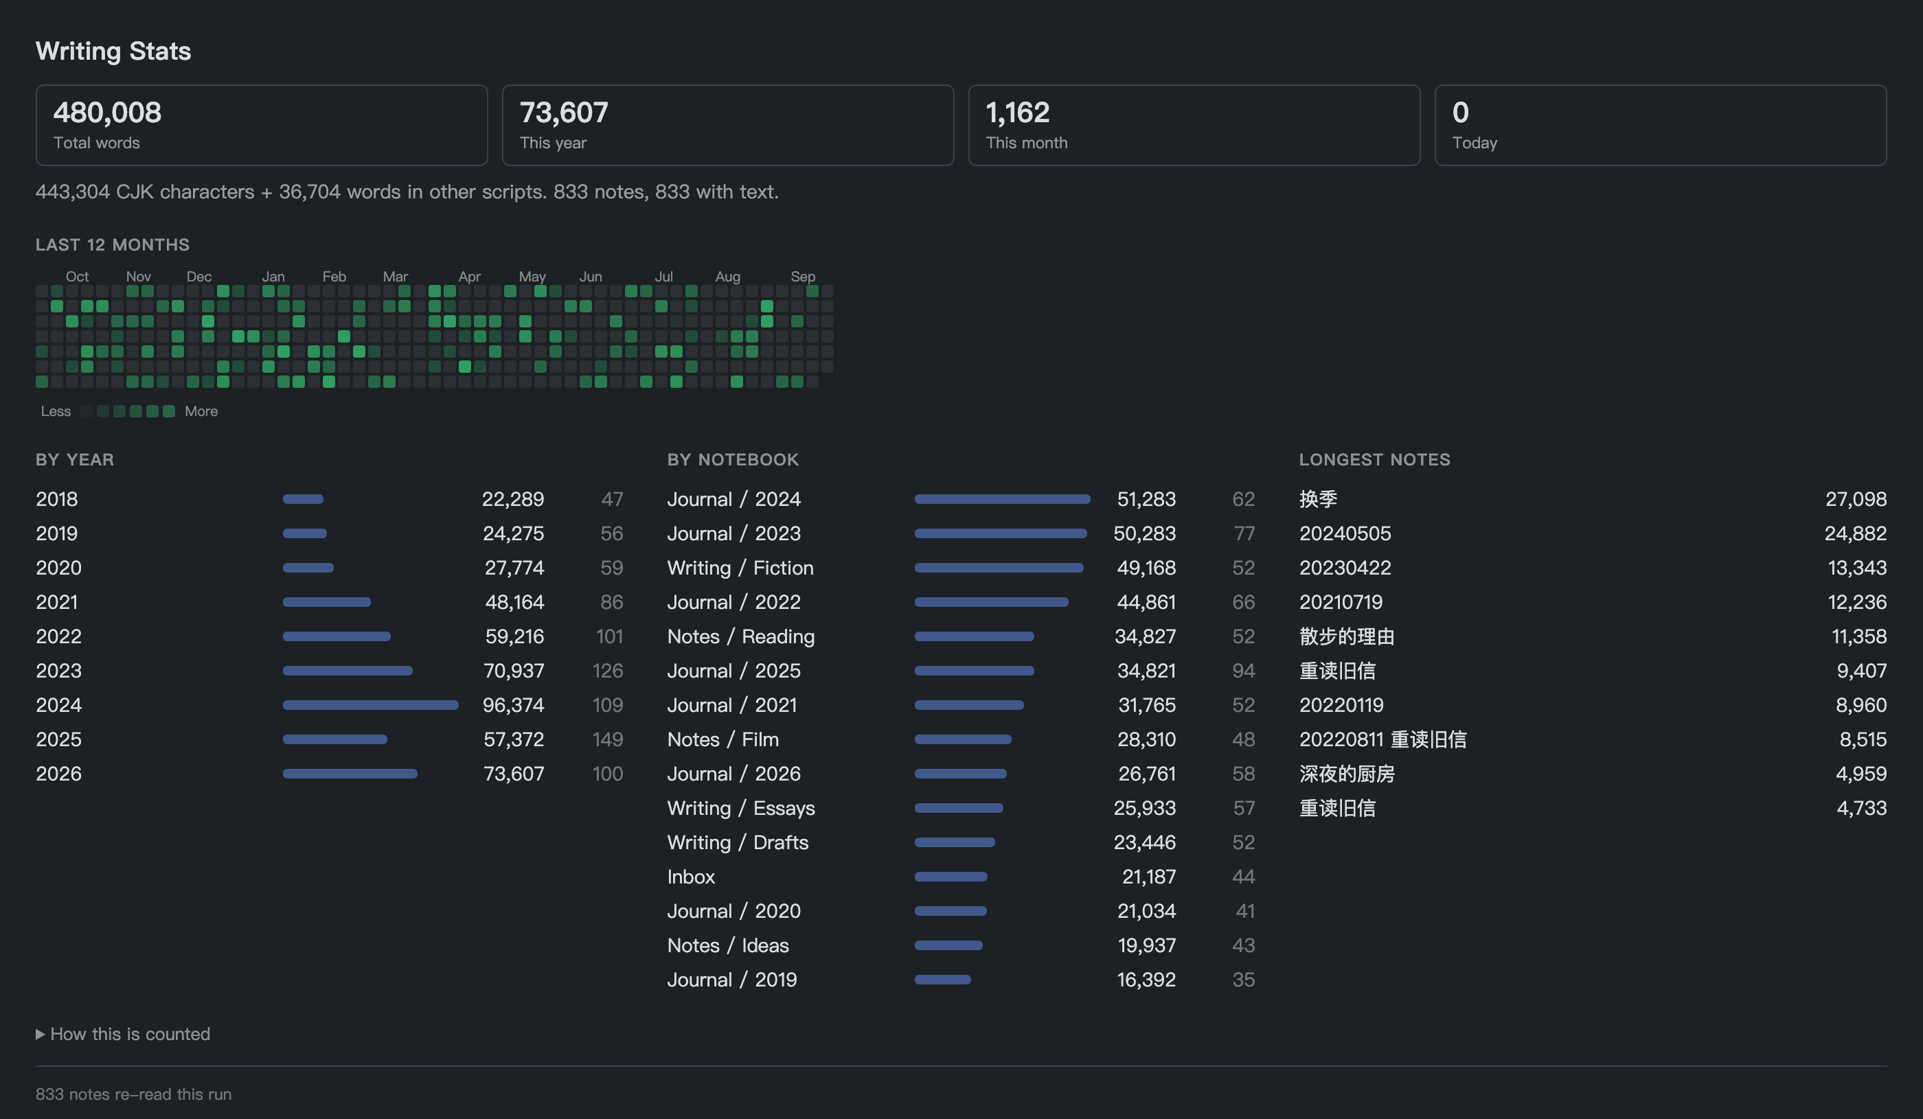Screen dimensions: 1923x1119
Task: Select the Writing / Fiction notebook row
Action: point(961,568)
